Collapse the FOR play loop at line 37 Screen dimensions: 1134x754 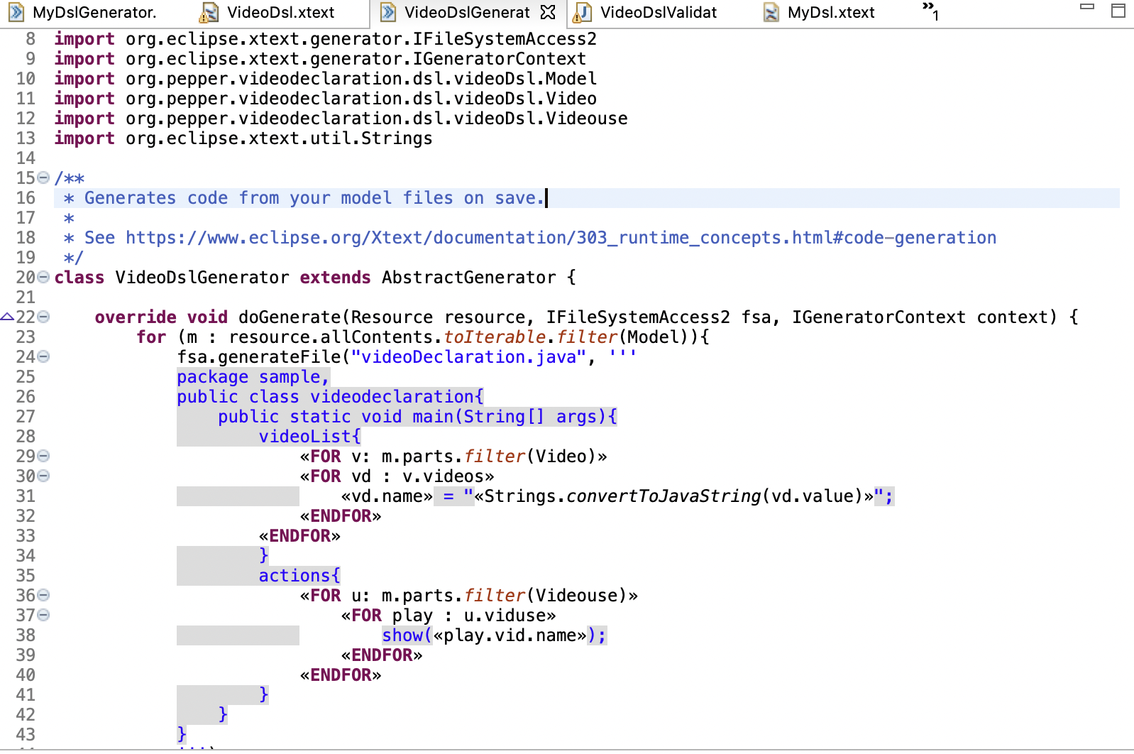(43, 615)
